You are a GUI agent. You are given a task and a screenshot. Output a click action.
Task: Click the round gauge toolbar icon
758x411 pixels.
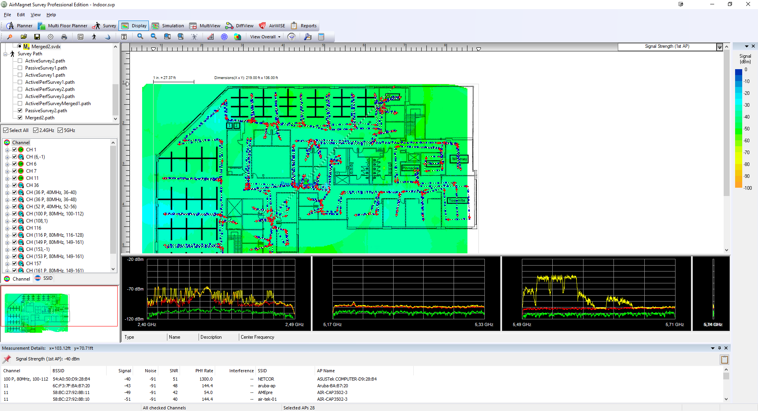tap(291, 37)
